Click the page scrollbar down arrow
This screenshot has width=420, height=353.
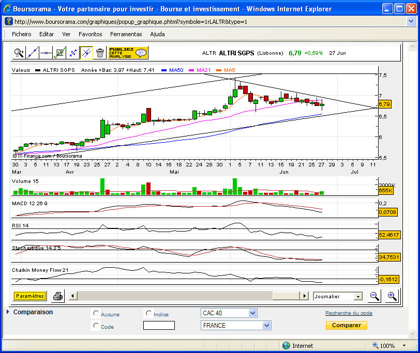[x=412, y=333]
